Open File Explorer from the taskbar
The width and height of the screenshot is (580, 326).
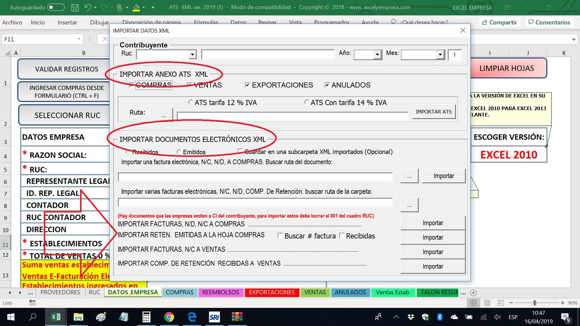79,317
